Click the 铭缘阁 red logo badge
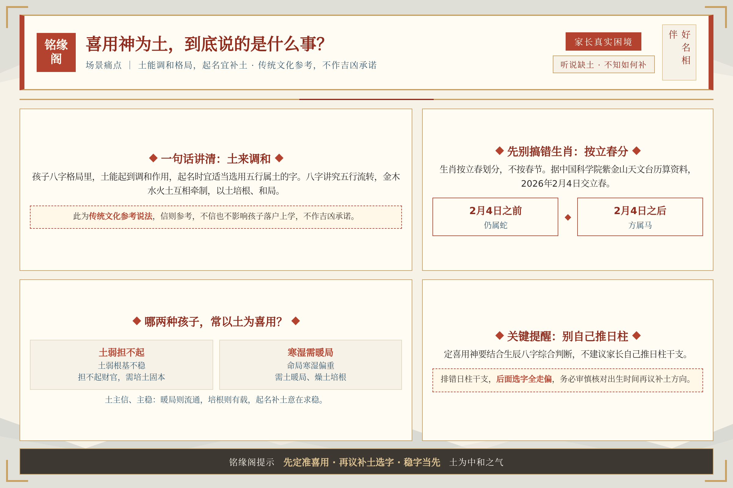 tap(56, 52)
